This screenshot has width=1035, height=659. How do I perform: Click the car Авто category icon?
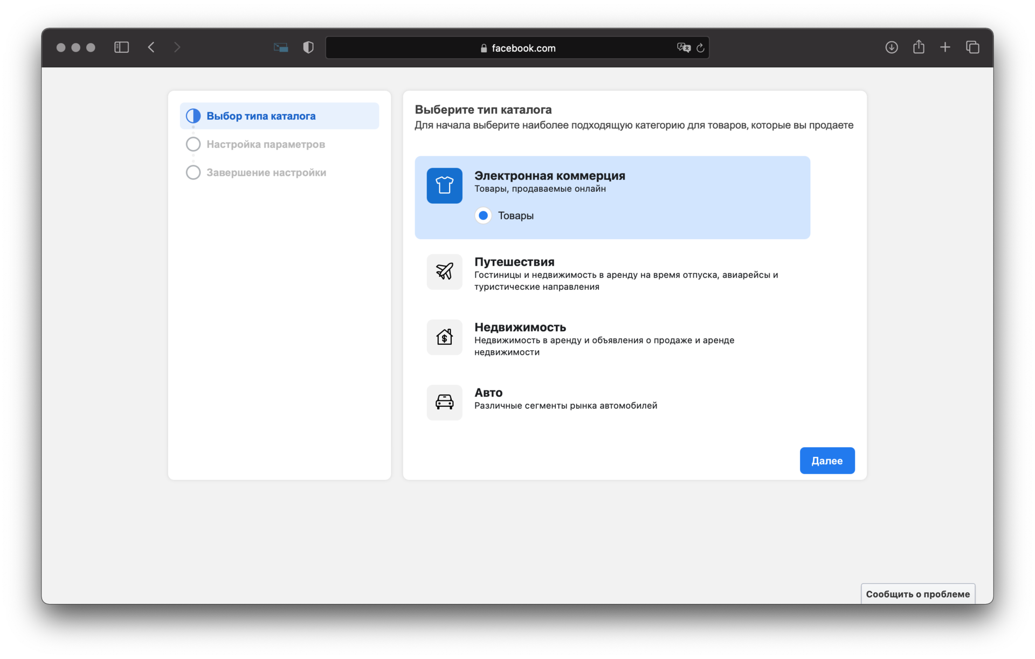(444, 402)
